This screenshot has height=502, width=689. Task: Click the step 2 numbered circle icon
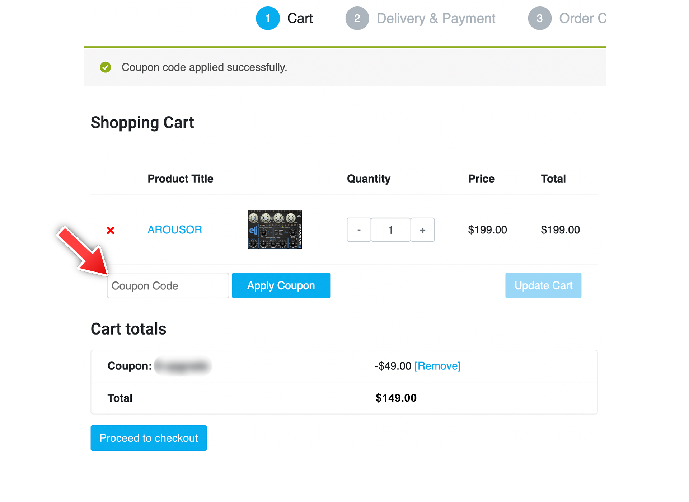point(356,19)
